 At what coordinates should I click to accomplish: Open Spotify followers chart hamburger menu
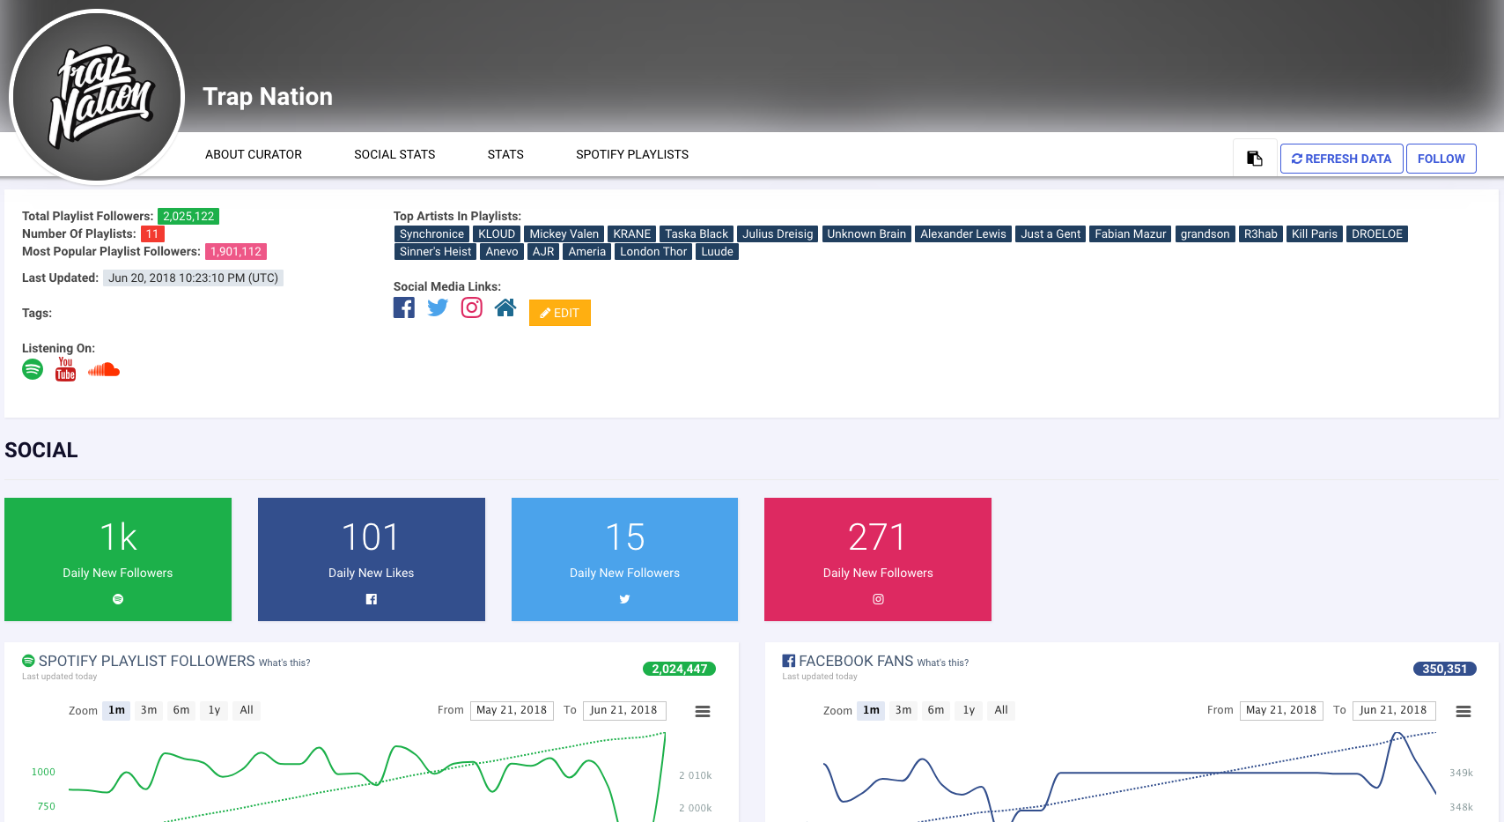coord(703,711)
